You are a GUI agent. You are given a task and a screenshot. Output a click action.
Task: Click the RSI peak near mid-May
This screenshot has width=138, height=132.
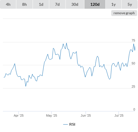(x=66, y=43)
